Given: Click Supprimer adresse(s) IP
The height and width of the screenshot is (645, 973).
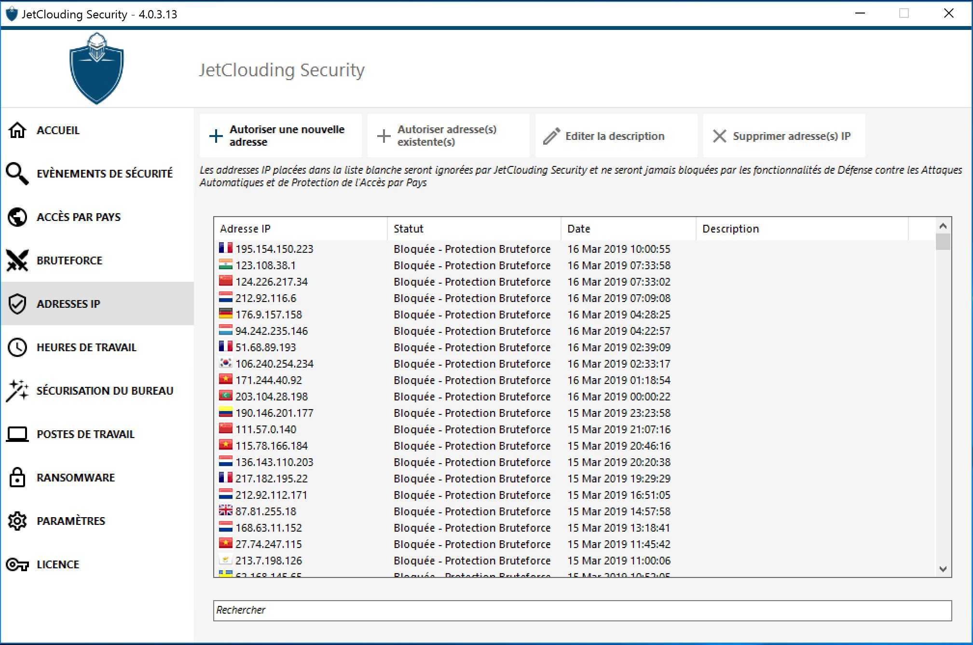Looking at the screenshot, I should [x=783, y=136].
